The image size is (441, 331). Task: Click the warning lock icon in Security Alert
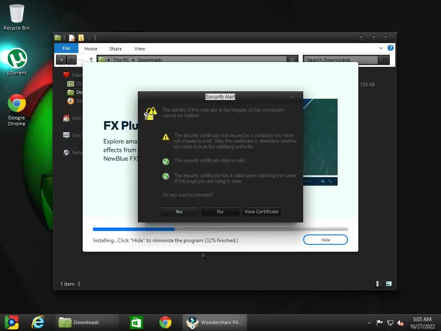(150, 113)
